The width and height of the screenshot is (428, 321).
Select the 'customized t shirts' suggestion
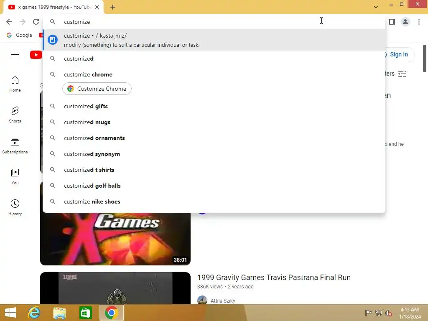coord(214,170)
